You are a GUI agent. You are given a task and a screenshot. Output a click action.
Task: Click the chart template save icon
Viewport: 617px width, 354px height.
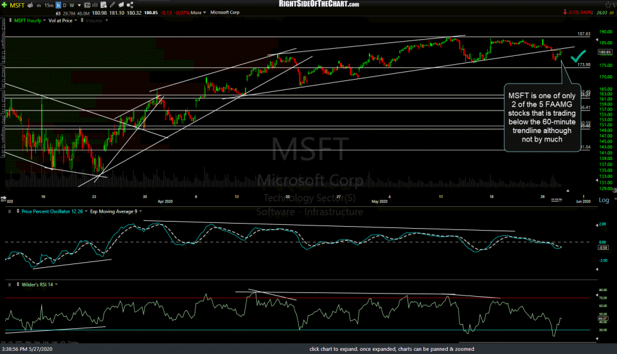coord(103,5)
